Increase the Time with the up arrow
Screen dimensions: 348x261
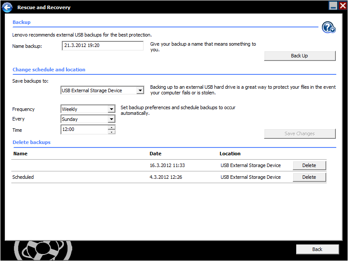point(112,127)
